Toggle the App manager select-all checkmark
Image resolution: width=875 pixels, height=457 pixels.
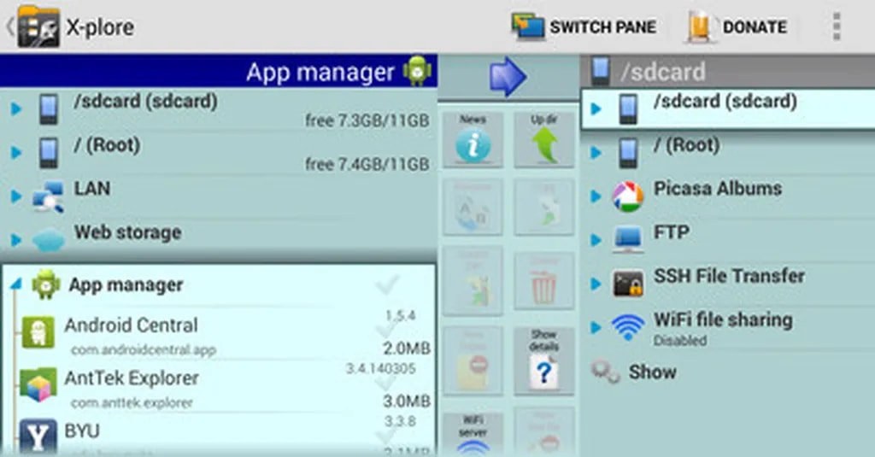[x=387, y=285]
